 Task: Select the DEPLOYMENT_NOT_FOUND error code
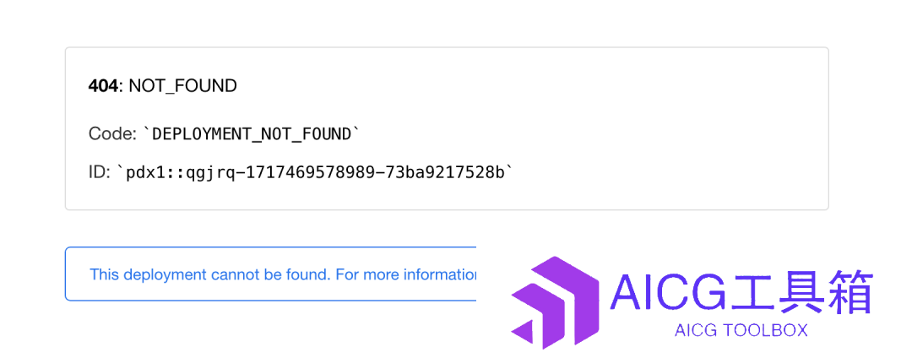[x=252, y=133]
